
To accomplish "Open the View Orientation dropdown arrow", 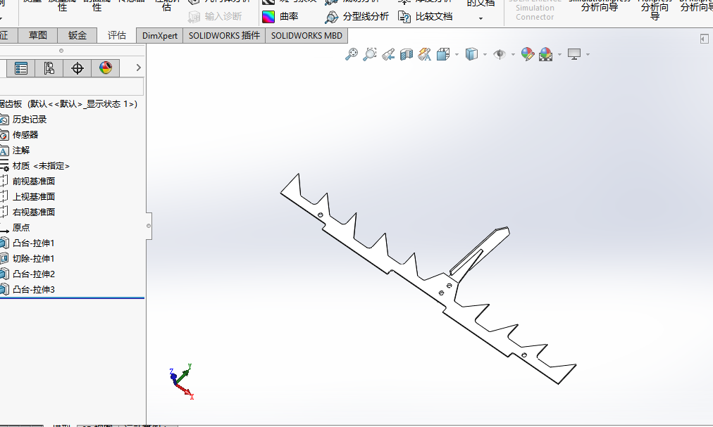I will pos(457,54).
